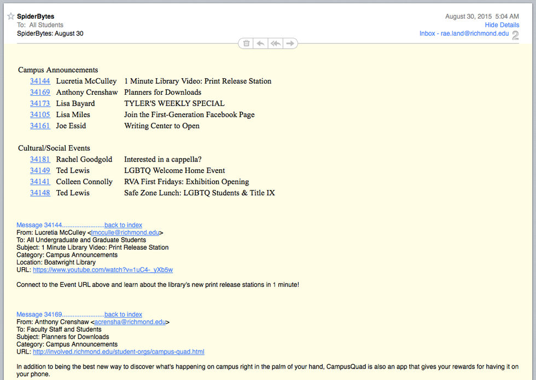
Task: Select index link 34105 by Lisa Miles
Action: 40,114
